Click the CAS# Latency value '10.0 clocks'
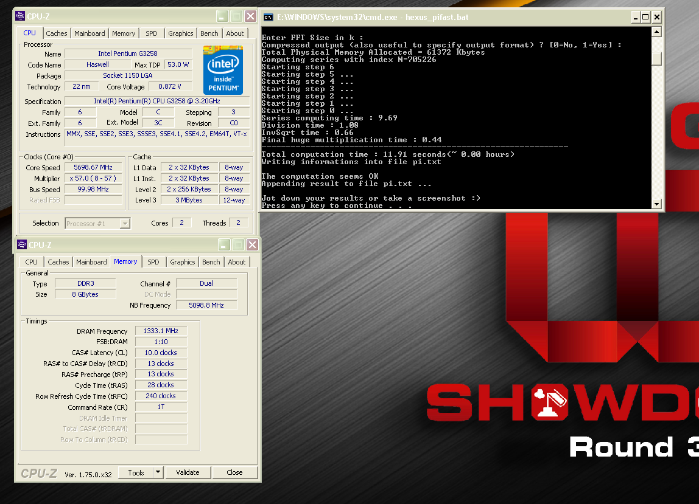699x504 pixels. pos(161,353)
